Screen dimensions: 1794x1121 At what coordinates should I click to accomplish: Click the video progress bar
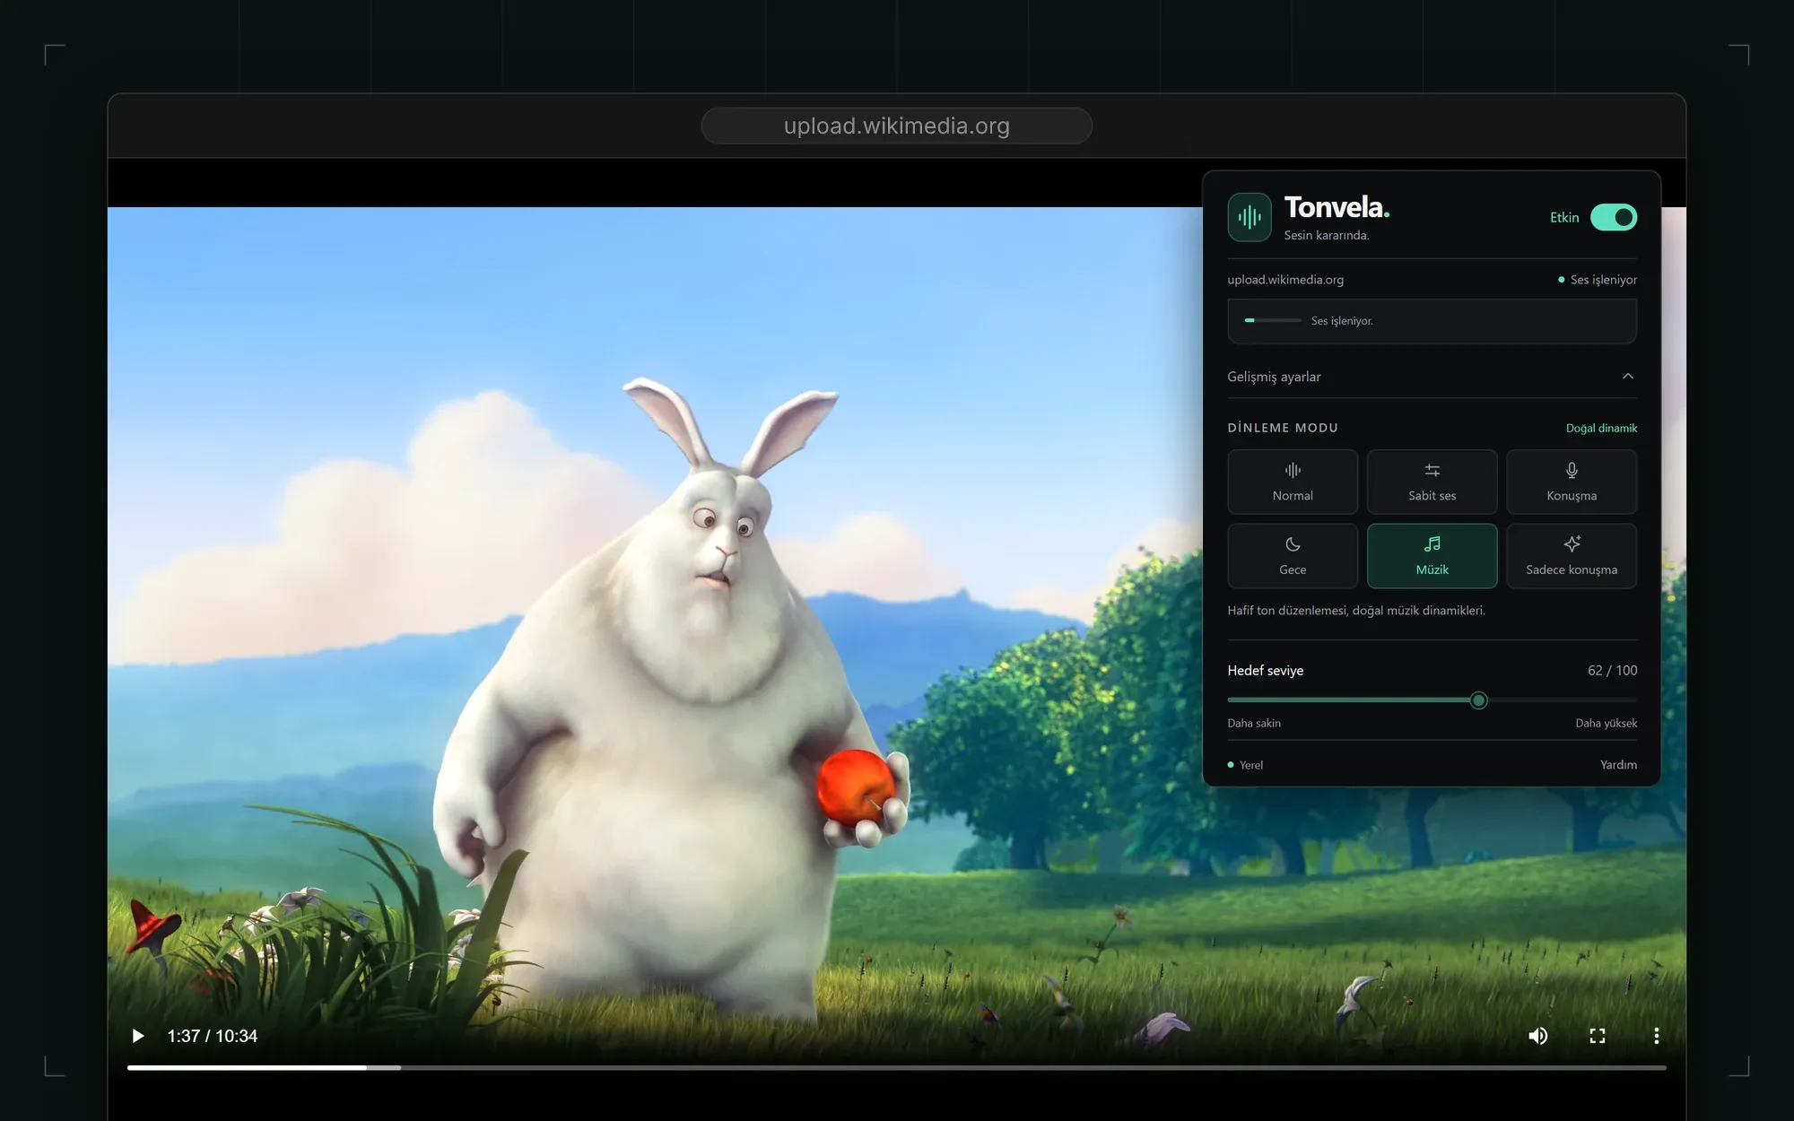[x=897, y=1067]
